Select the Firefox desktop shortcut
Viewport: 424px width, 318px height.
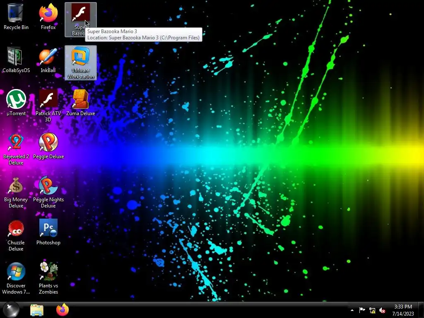(x=48, y=17)
